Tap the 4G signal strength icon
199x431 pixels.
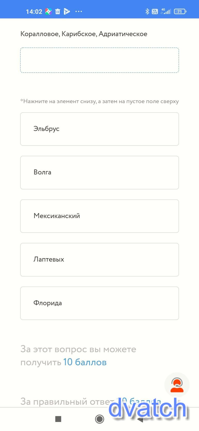tap(166, 11)
